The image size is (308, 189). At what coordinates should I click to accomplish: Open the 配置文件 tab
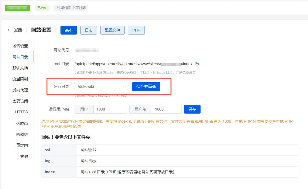click(x=112, y=30)
